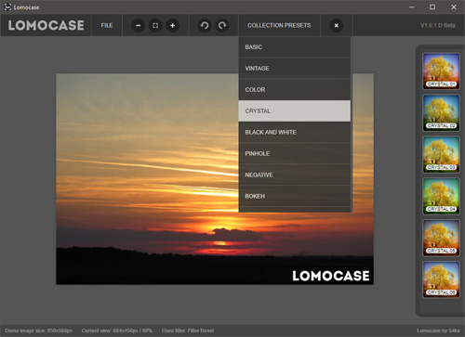
Task: Select the CRYSTAL preset collection
Action: 295,110
